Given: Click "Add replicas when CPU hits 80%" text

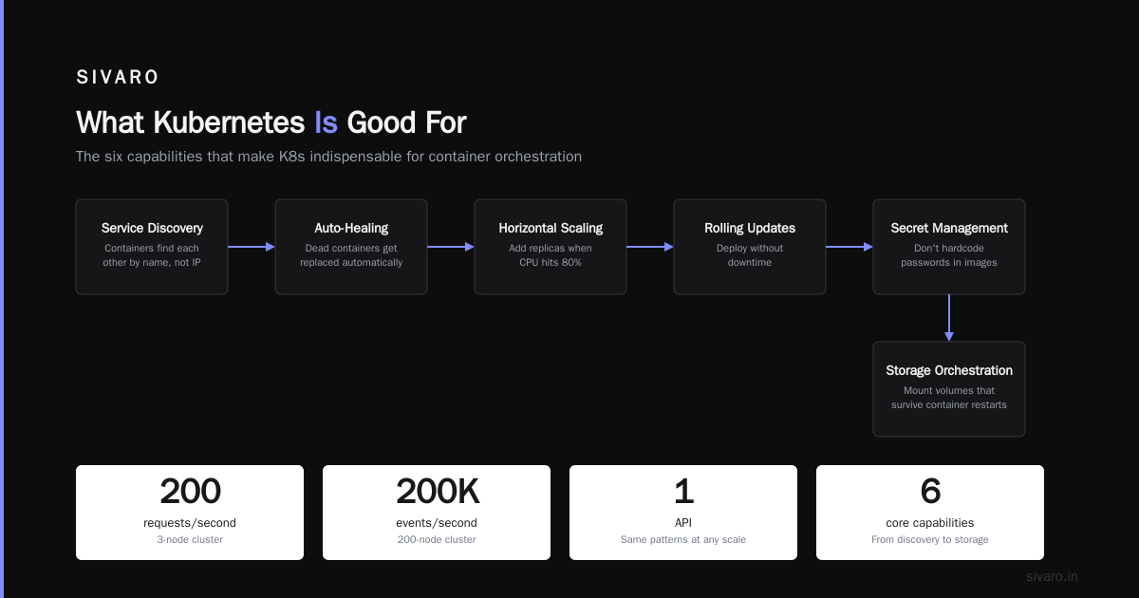Looking at the screenshot, I should click(x=551, y=255).
